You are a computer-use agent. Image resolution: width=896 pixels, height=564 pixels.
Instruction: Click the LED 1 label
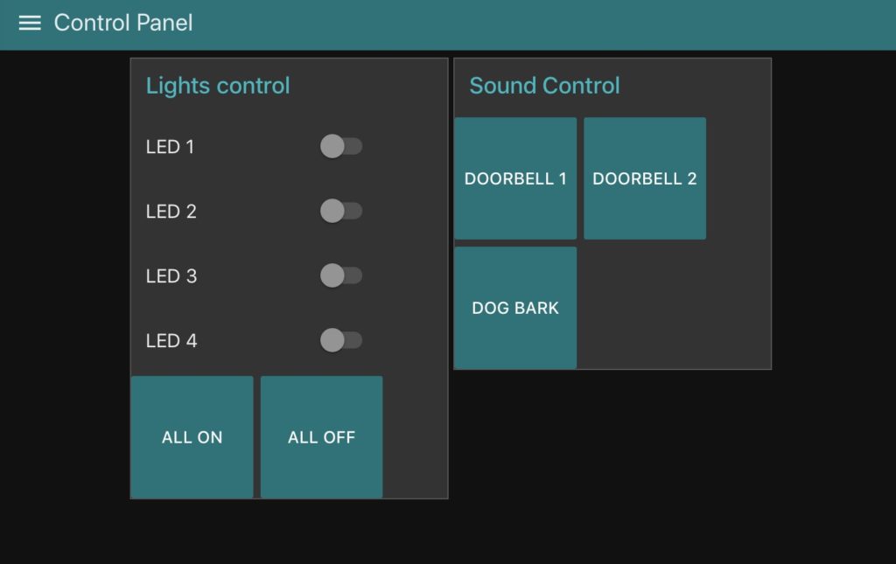170,147
